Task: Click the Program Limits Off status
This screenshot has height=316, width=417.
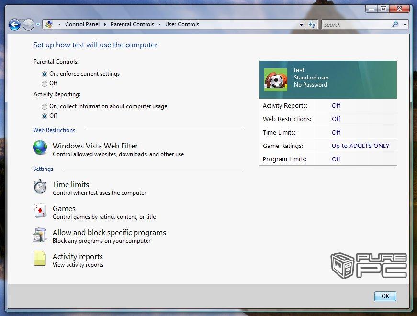Action: (x=336, y=159)
